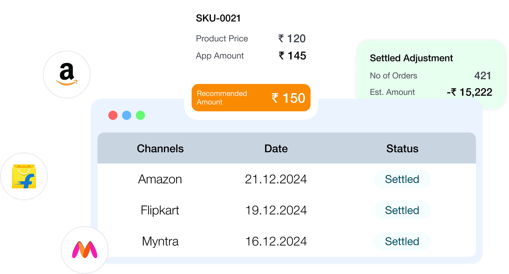Click the Settled badge for Flipkart
The height and width of the screenshot is (274, 509).
(402, 210)
